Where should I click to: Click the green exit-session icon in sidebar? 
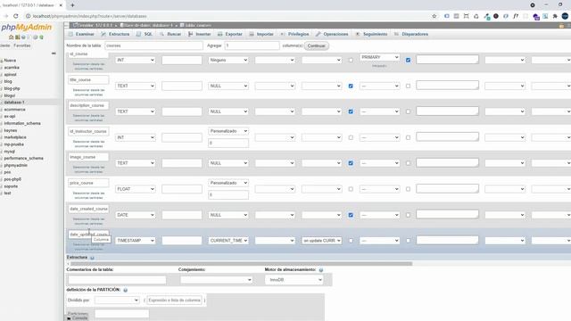[17, 37]
